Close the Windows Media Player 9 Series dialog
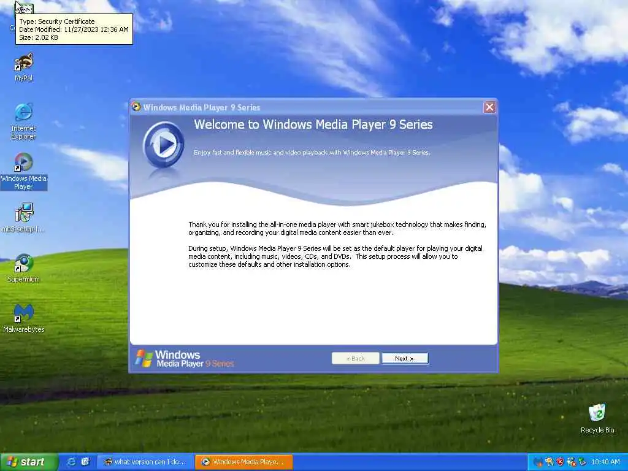Image resolution: width=628 pixels, height=471 pixels. (x=489, y=107)
